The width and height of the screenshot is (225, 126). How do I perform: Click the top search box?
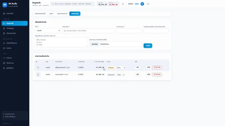(73, 4)
